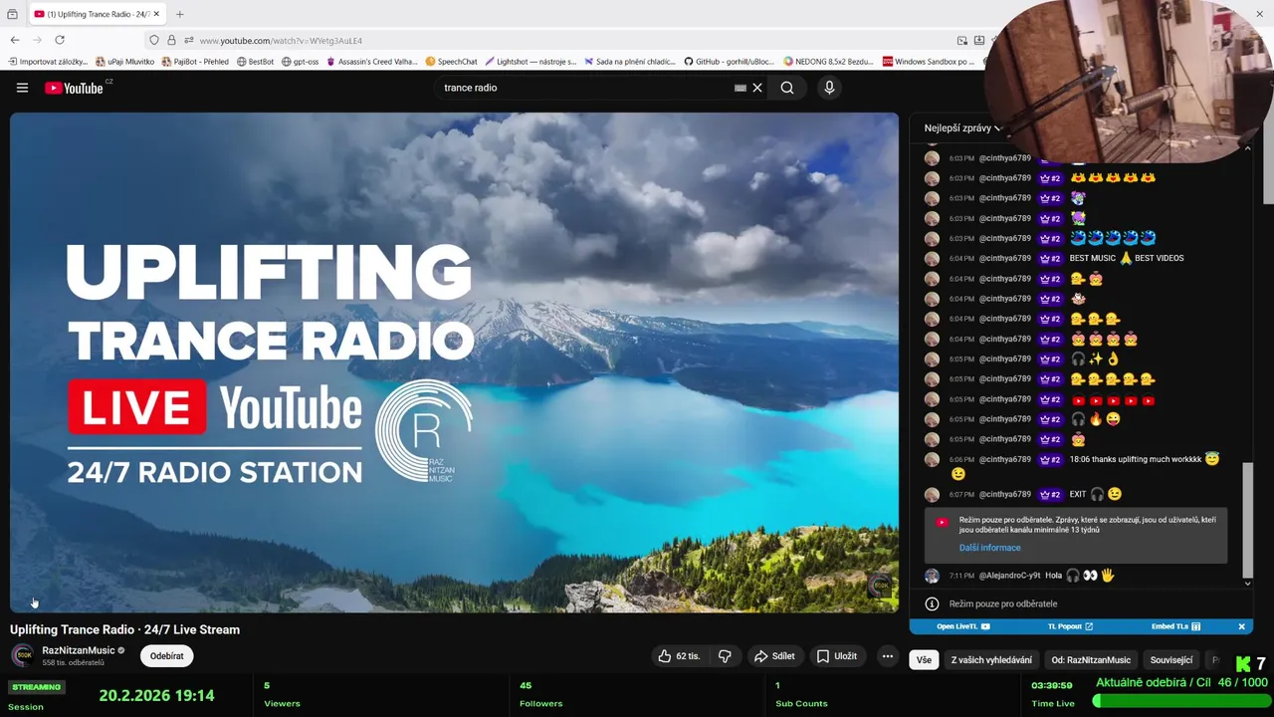The height and width of the screenshot is (717, 1274).
Task: Open the tracking protection shield icon
Action: (153, 41)
